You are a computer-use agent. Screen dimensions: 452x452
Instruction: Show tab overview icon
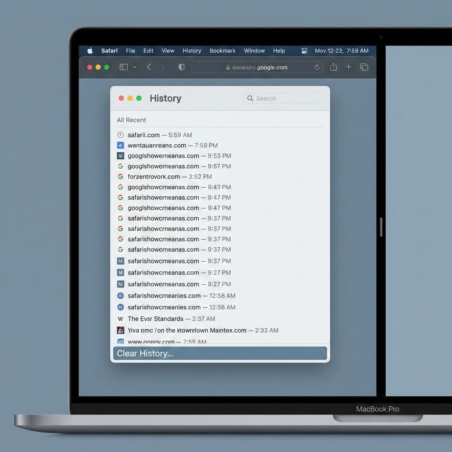pyautogui.click(x=364, y=67)
